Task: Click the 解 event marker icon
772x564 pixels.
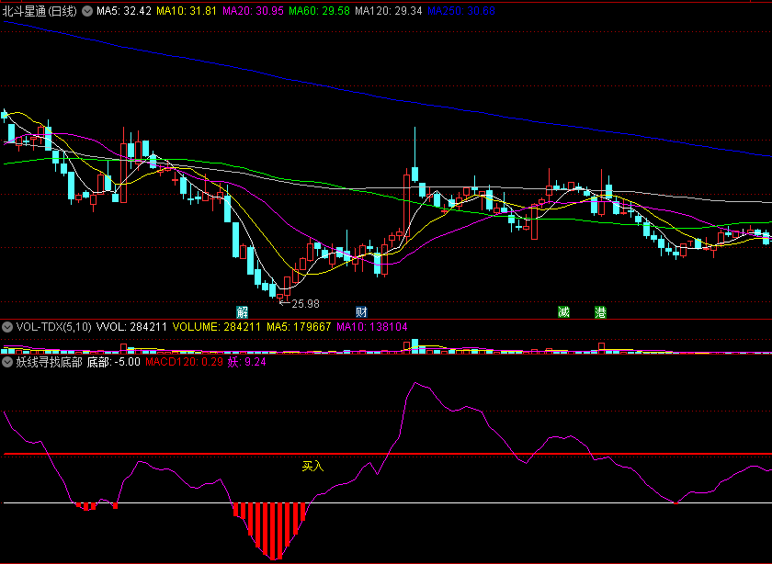Action: [x=243, y=312]
